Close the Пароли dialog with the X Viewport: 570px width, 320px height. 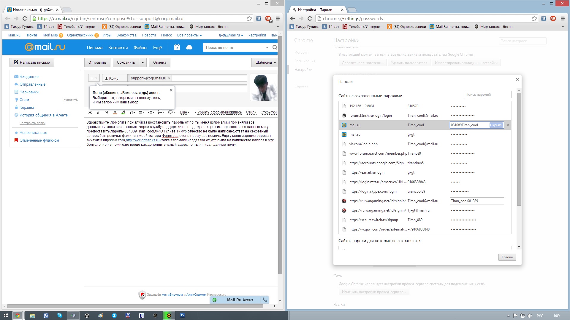click(x=517, y=79)
